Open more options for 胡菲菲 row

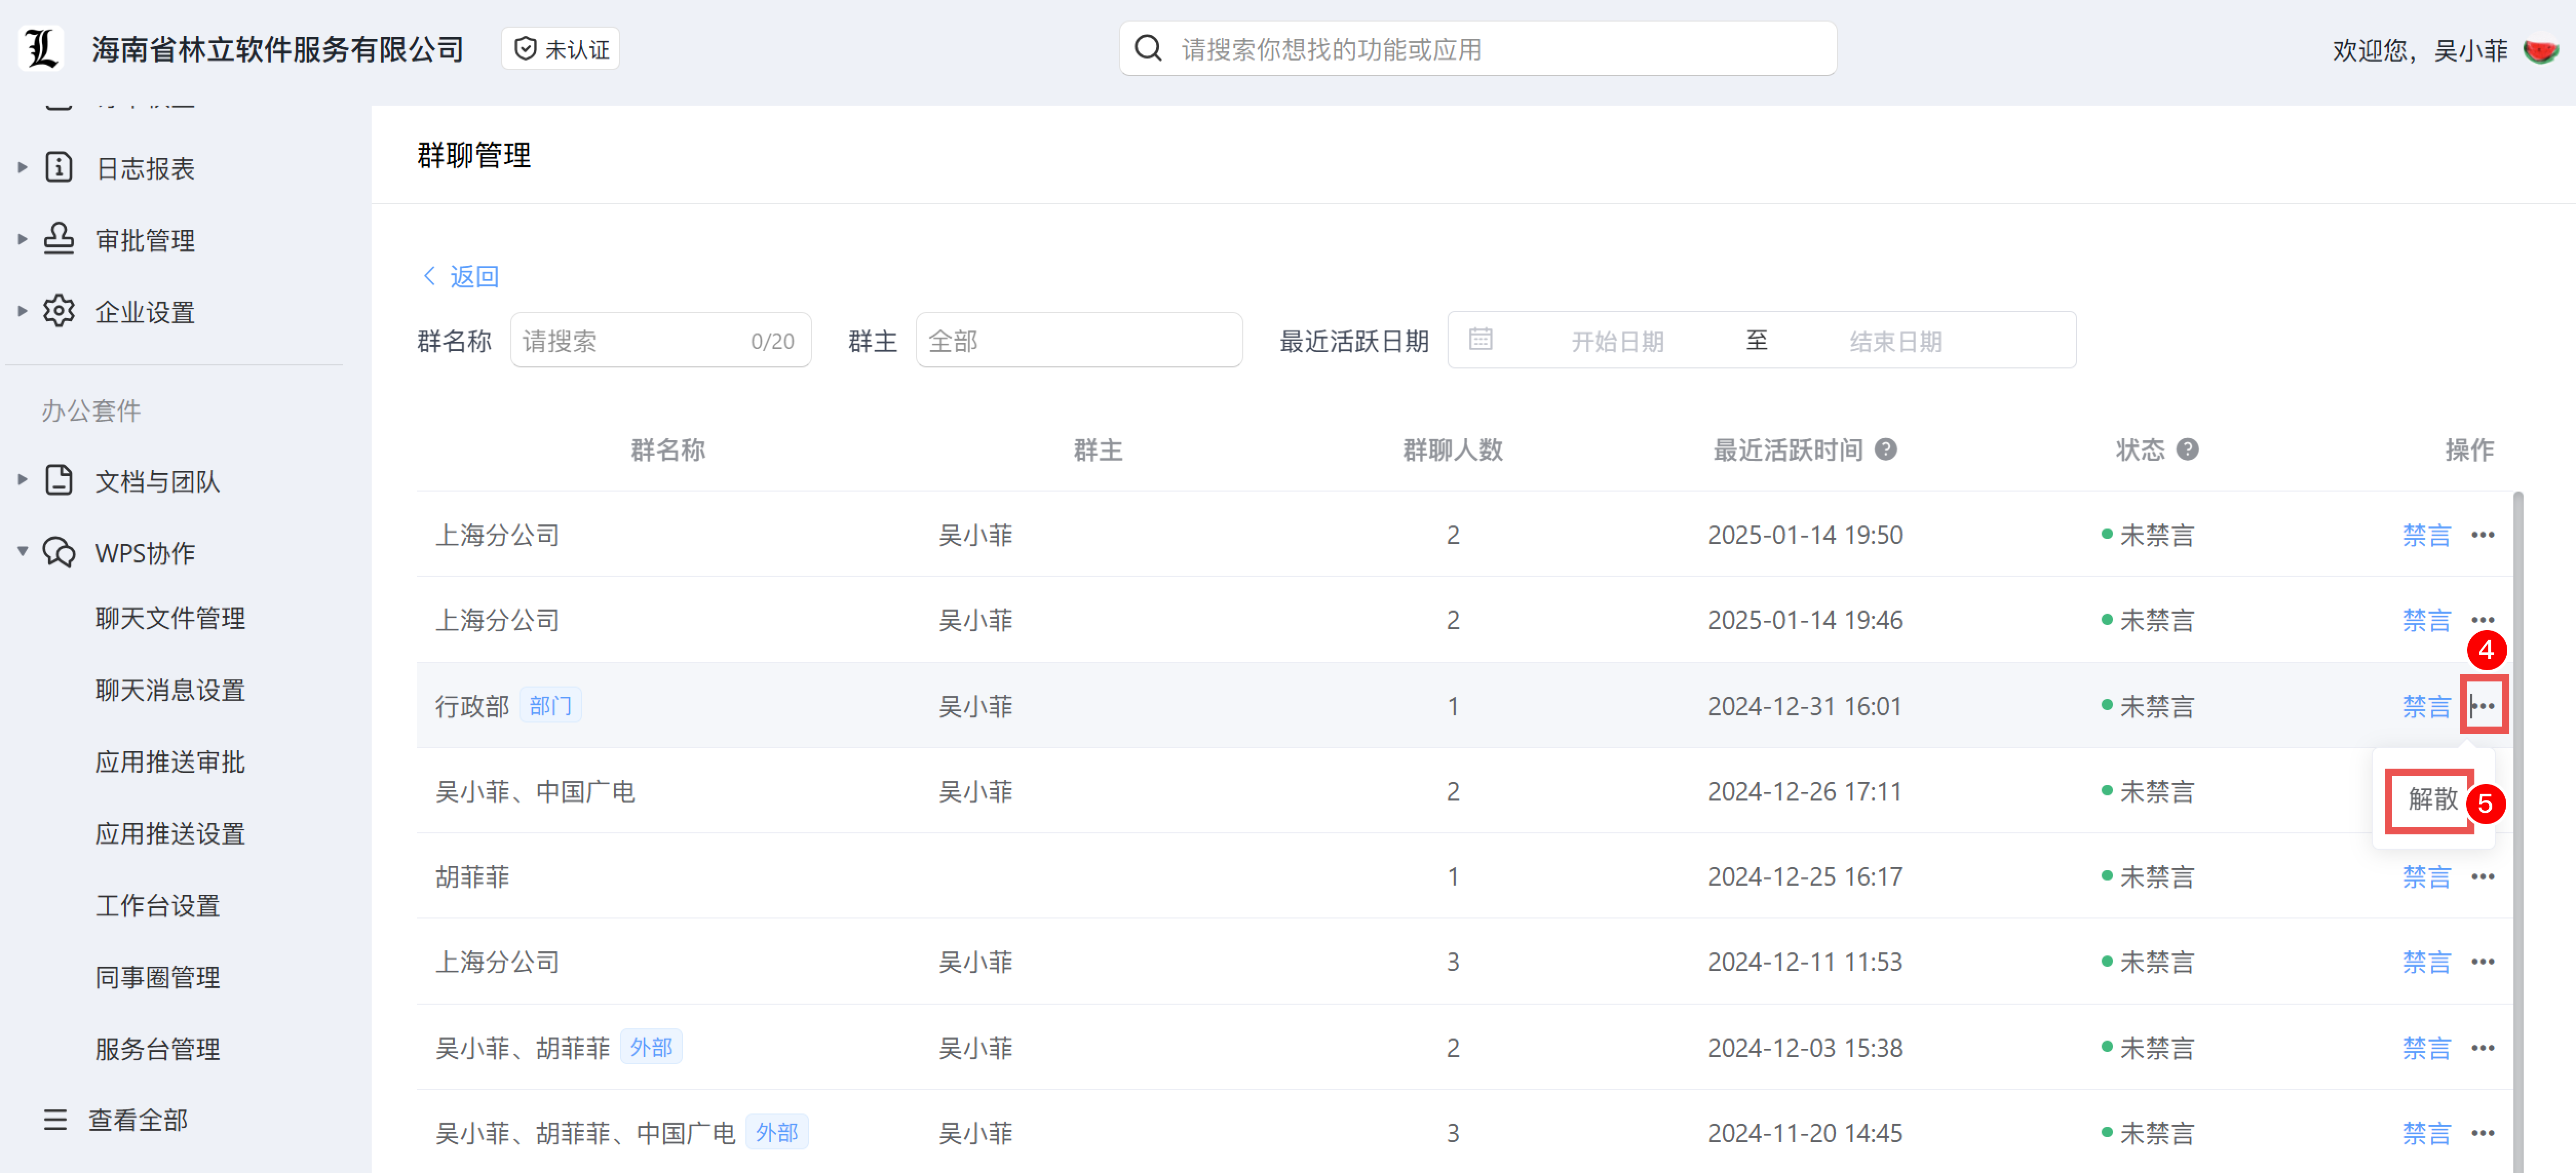[x=2483, y=876]
